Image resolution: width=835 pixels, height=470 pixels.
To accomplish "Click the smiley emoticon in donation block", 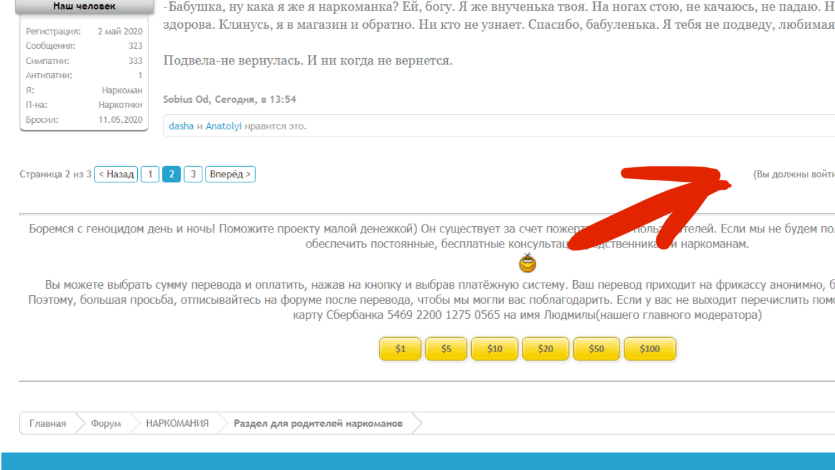I will 528,263.
